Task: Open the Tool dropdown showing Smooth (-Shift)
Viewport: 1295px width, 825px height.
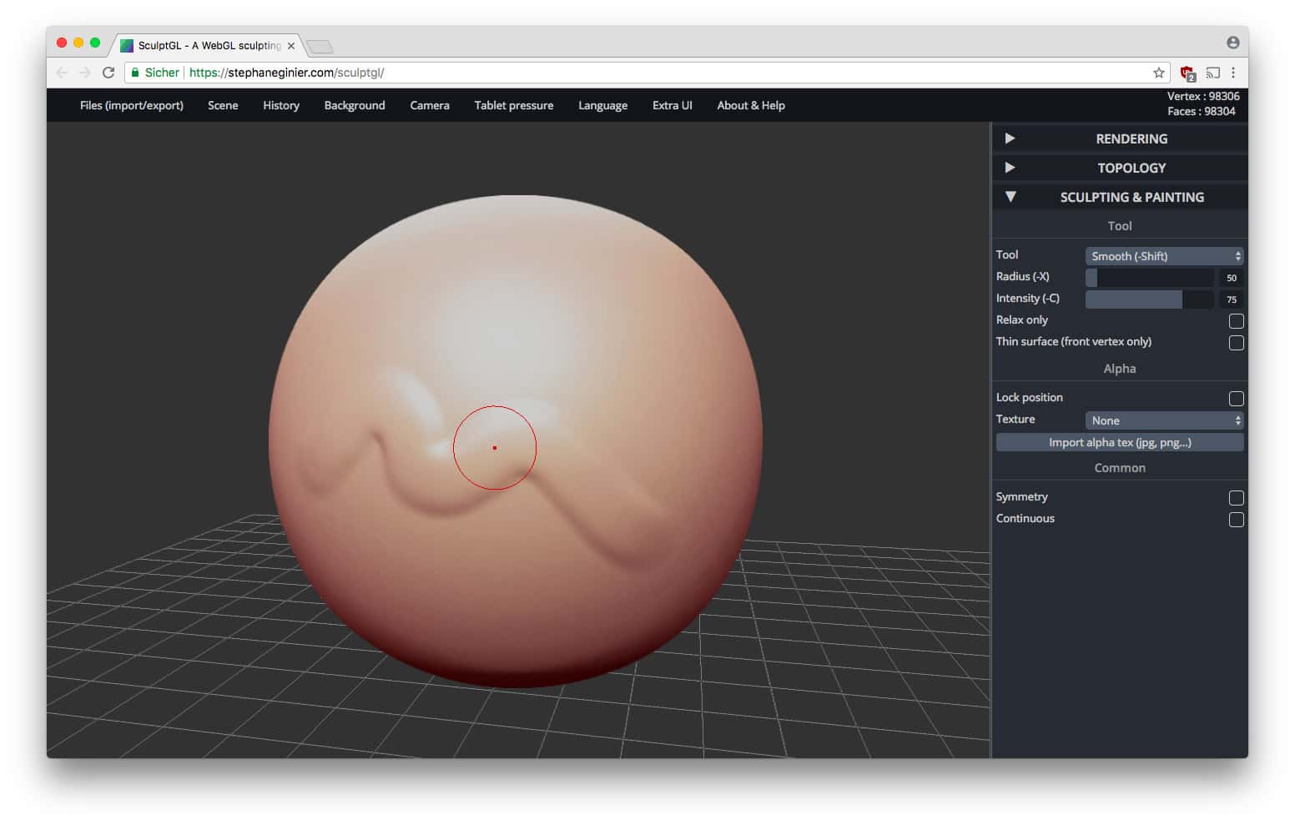Action: click(1163, 255)
